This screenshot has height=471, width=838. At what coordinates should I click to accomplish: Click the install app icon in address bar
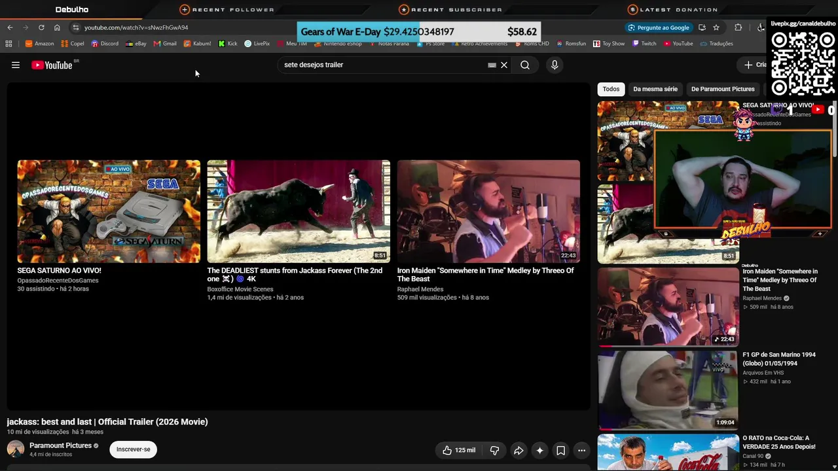pos(702,27)
